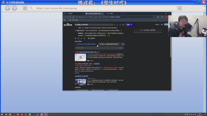Click the image search icon in search box
207x116 pixels.
[x=123, y=25]
